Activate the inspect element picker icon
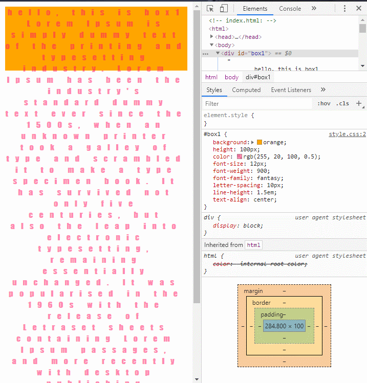The width and height of the screenshot is (367, 383). pos(210,9)
